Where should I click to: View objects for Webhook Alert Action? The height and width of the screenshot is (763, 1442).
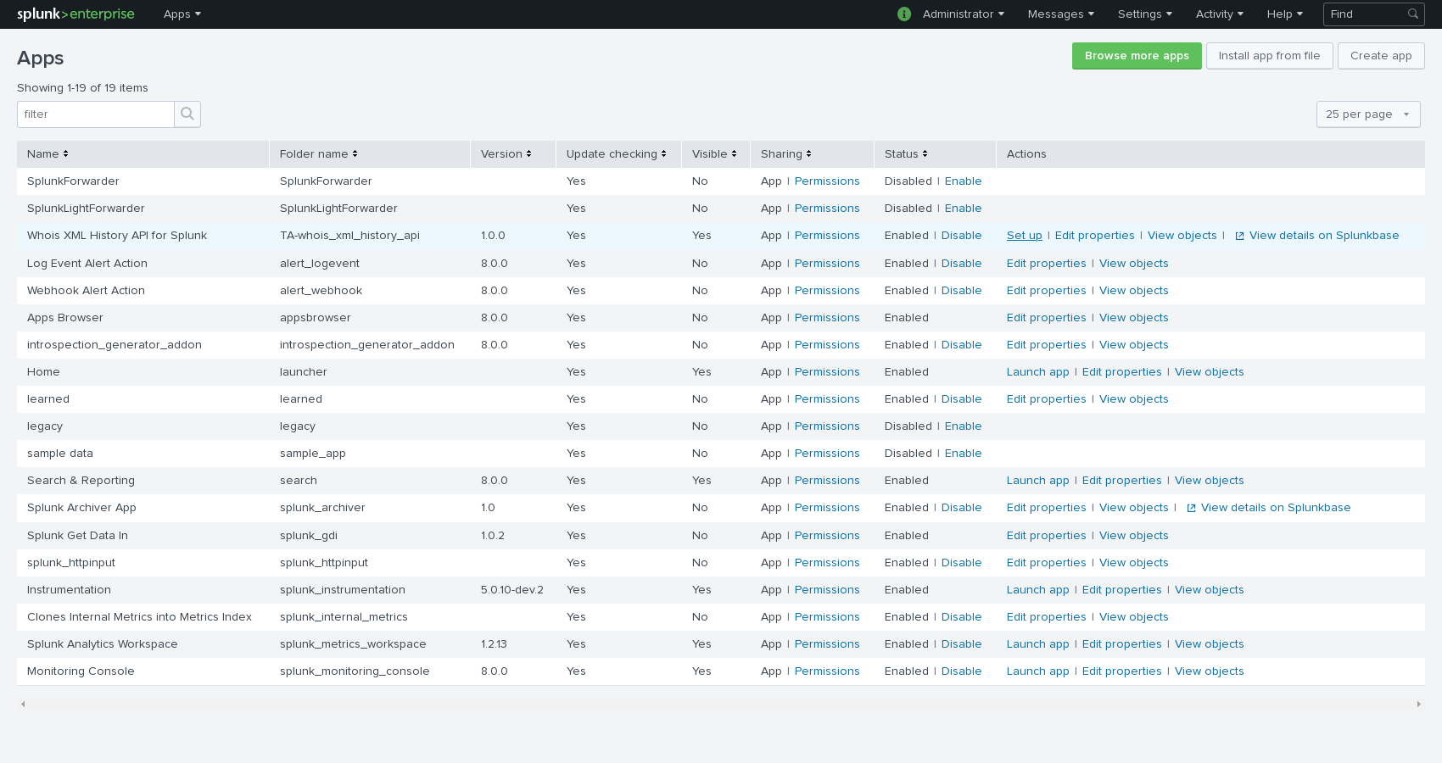pos(1133,291)
